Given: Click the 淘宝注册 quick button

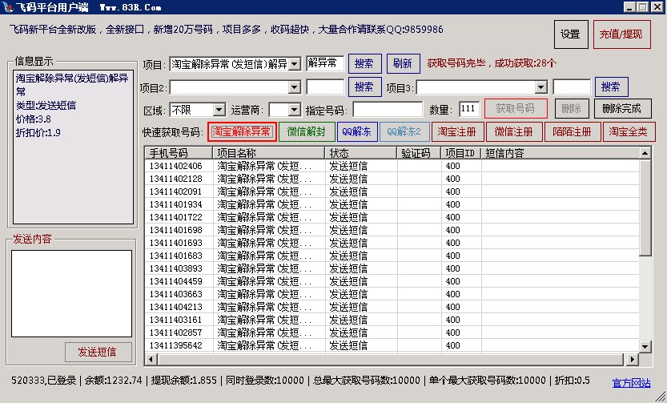Looking at the screenshot, I should [x=458, y=132].
